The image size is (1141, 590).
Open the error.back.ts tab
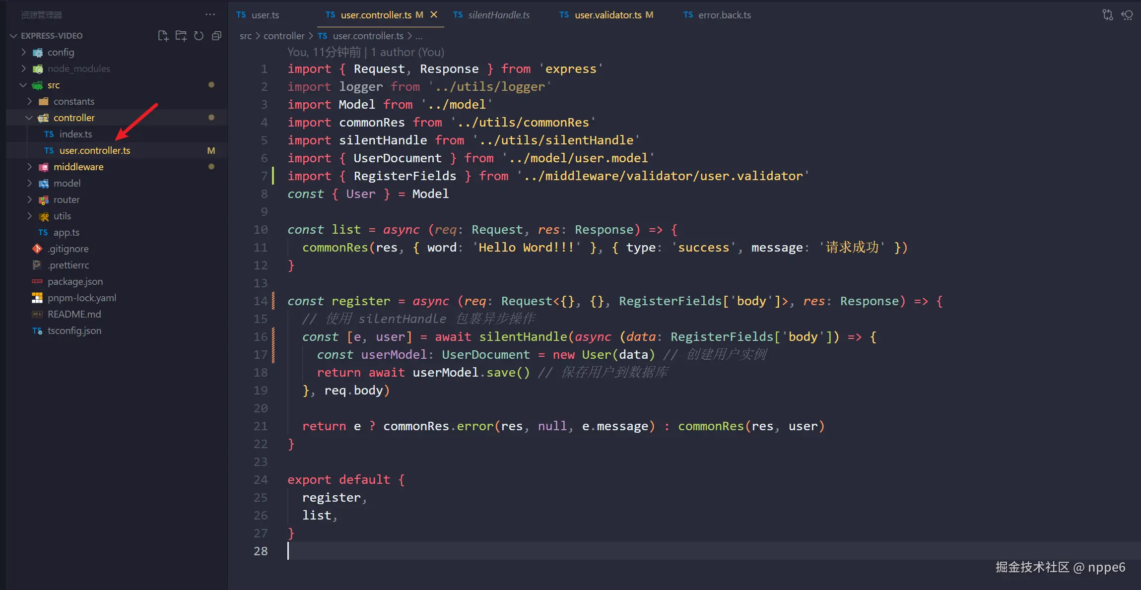click(724, 15)
